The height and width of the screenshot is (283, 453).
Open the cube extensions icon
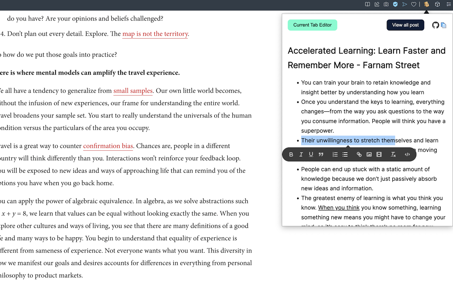[x=437, y=4]
